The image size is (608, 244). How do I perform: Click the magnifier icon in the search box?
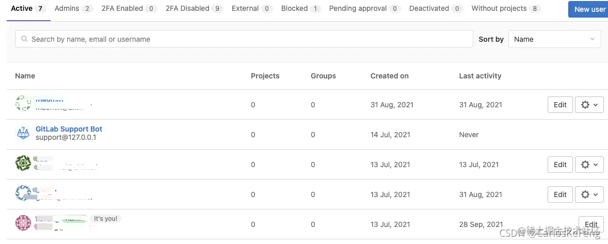coord(24,39)
